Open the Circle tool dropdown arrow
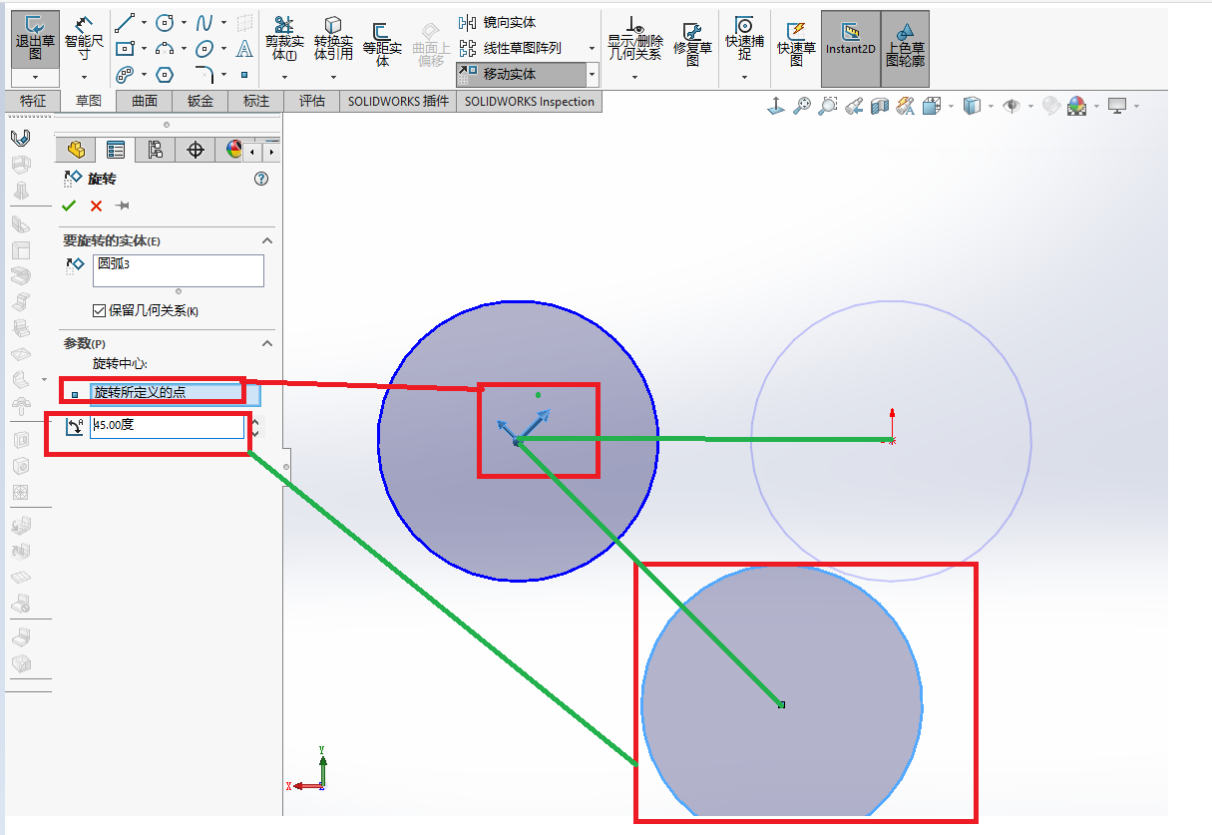1212x835 pixels. coord(184,22)
